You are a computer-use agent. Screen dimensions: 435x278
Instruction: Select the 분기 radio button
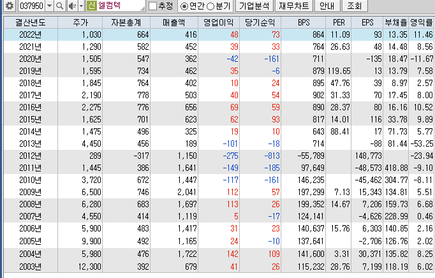210,6
